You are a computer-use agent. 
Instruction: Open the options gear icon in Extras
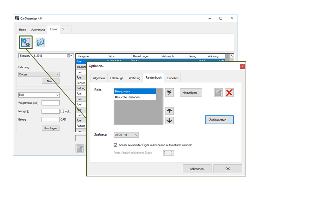(25, 42)
